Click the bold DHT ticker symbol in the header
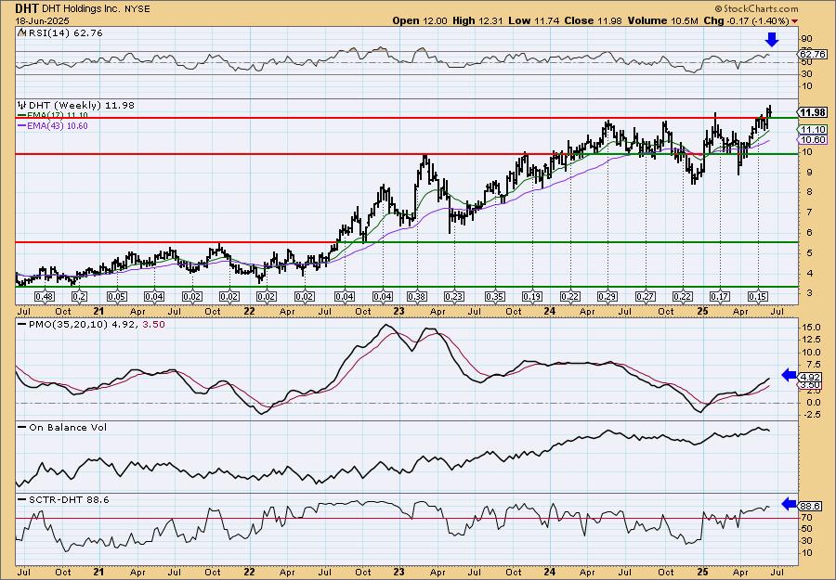 click(x=26, y=8)
